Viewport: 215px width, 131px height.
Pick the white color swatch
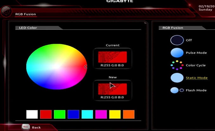[x=32, y=114]
